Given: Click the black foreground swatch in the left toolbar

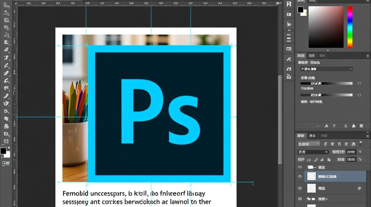Looking at the screenshot, I should pos(3,151).
